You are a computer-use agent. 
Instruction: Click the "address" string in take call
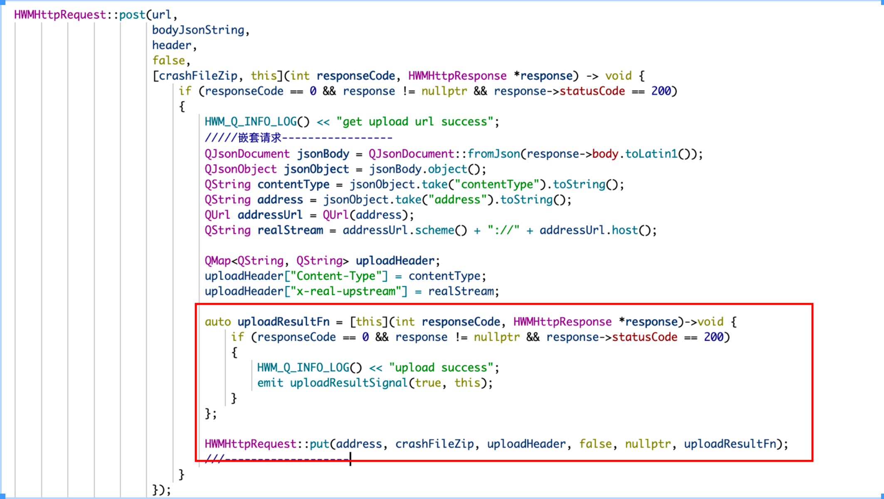457,200
